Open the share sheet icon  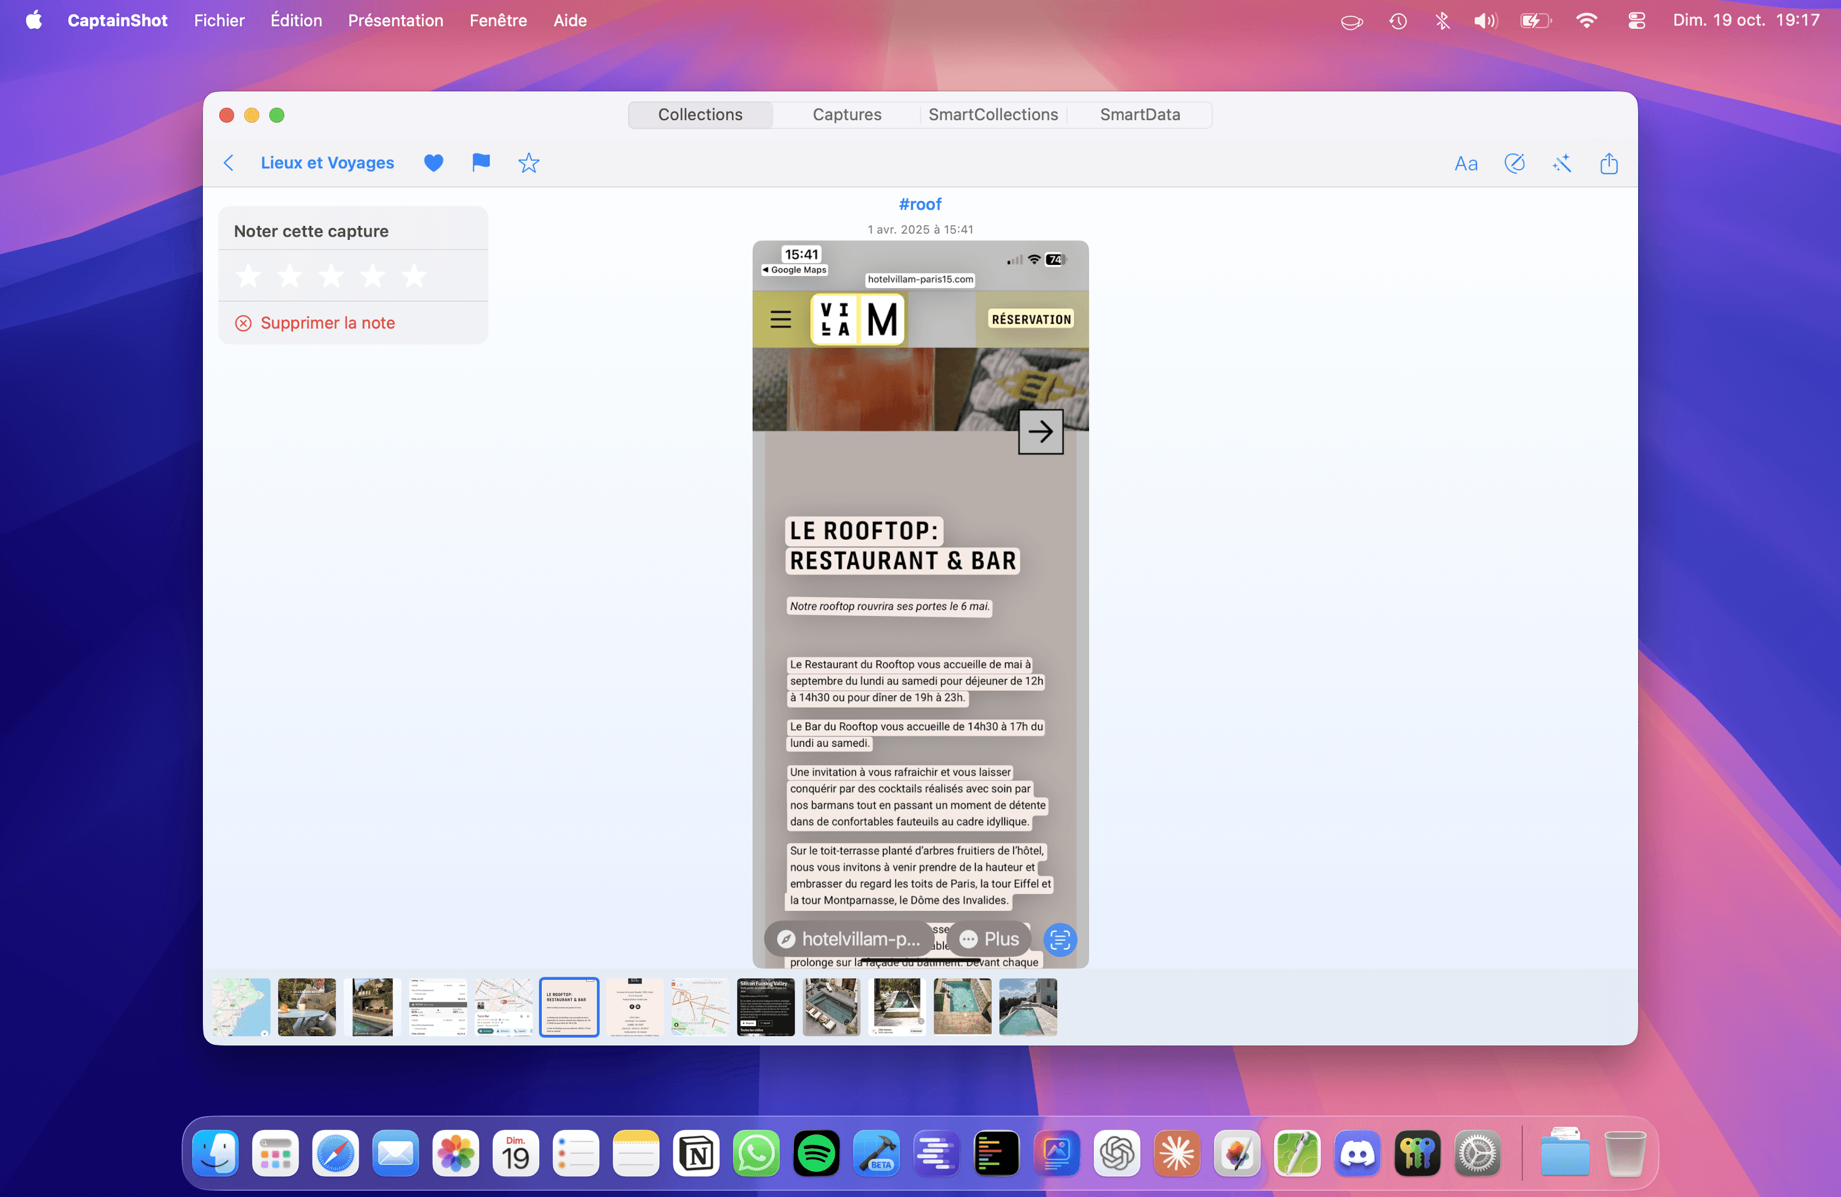coord(1609,163)
